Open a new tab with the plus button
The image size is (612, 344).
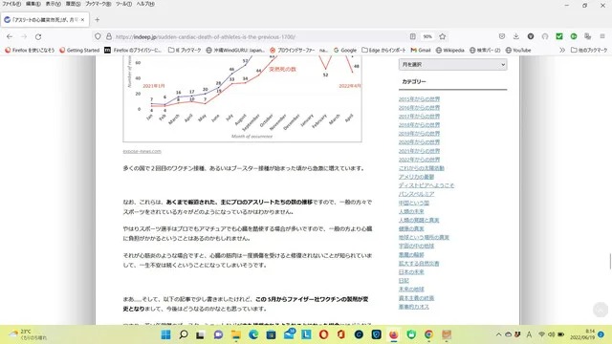pyautogui.click(x=97, y=19)
